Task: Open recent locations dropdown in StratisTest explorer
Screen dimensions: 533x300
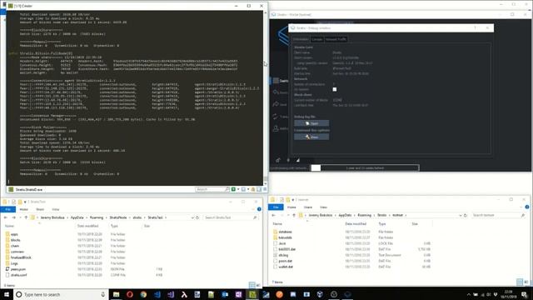Action: (x=20, y=217)
